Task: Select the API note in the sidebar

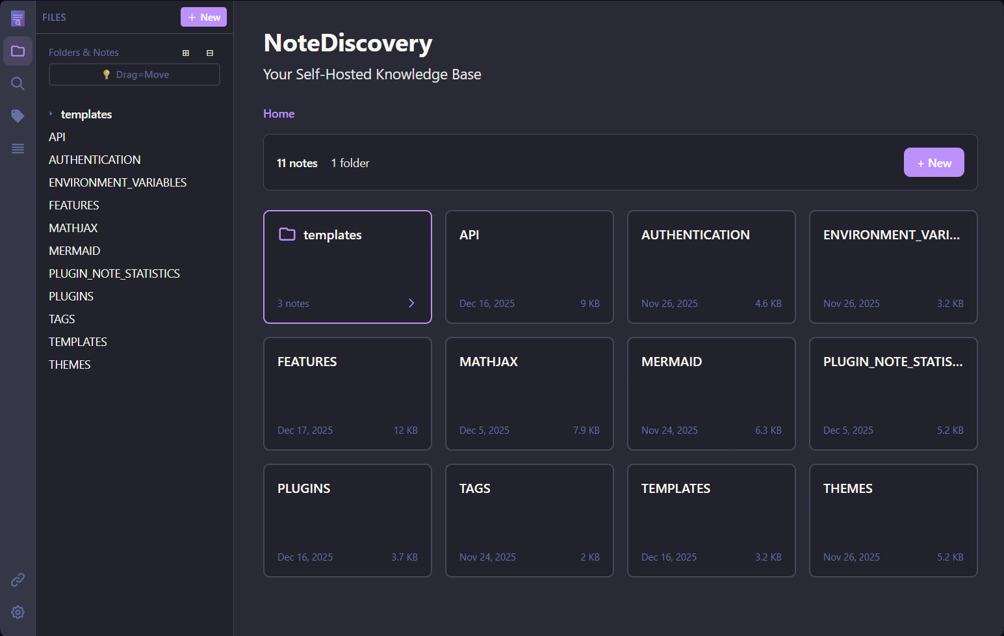Action: coord(57,137)
